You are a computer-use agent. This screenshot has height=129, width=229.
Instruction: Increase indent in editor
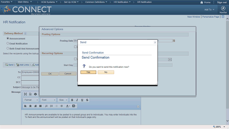pos(61,106)
